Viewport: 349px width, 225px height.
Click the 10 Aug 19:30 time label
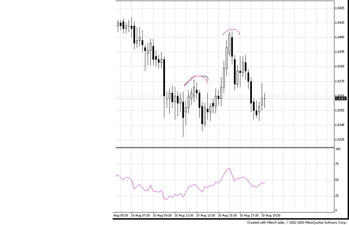[x=271, y=216]
